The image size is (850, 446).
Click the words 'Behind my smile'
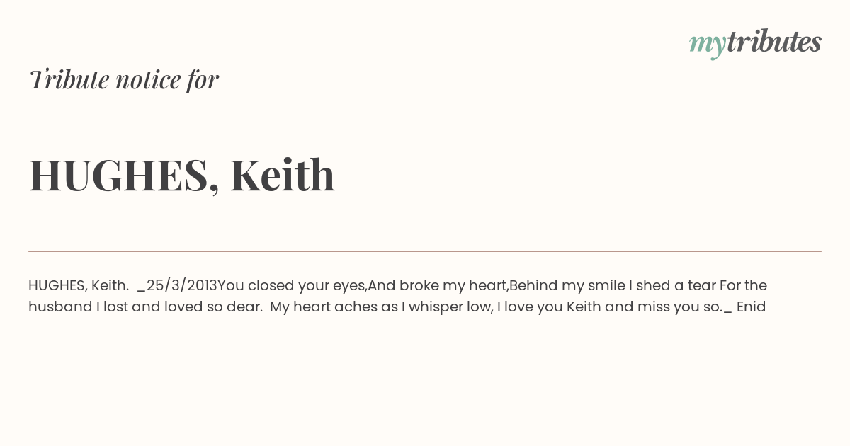click(x=567, y=286)
